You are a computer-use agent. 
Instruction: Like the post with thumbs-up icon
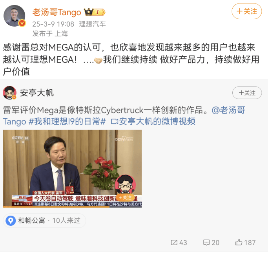(239, 242)
